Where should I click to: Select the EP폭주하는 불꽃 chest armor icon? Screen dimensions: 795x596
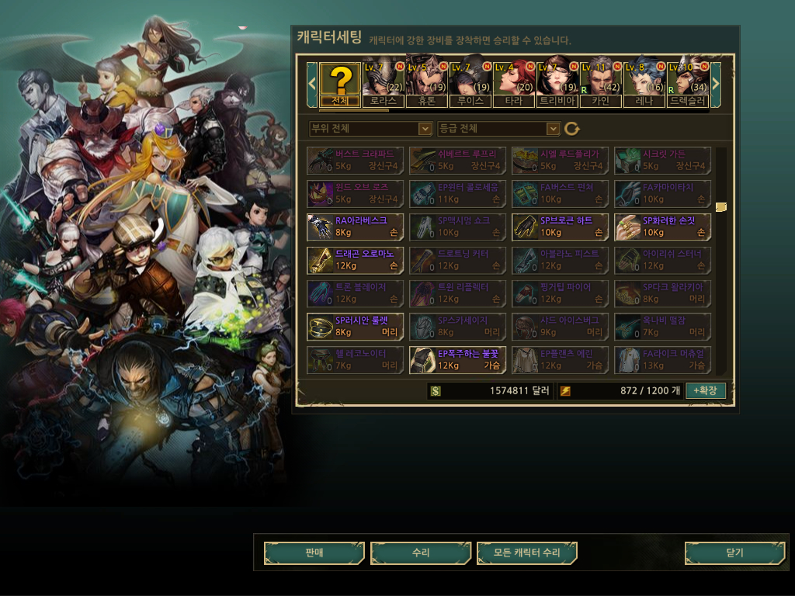pyautogui.click(x=423, y=360)
